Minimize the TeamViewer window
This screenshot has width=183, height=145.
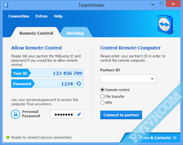click(x=153, y=5)
